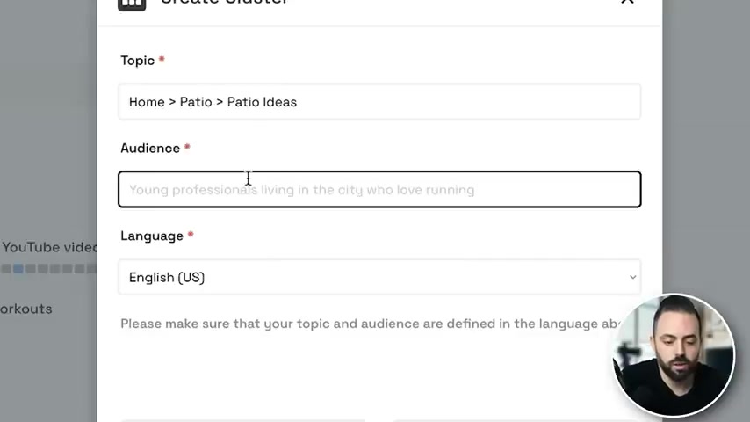750x422 pixels.
Task: Click the Audience placeholder text field
Action: click(379, 190)
